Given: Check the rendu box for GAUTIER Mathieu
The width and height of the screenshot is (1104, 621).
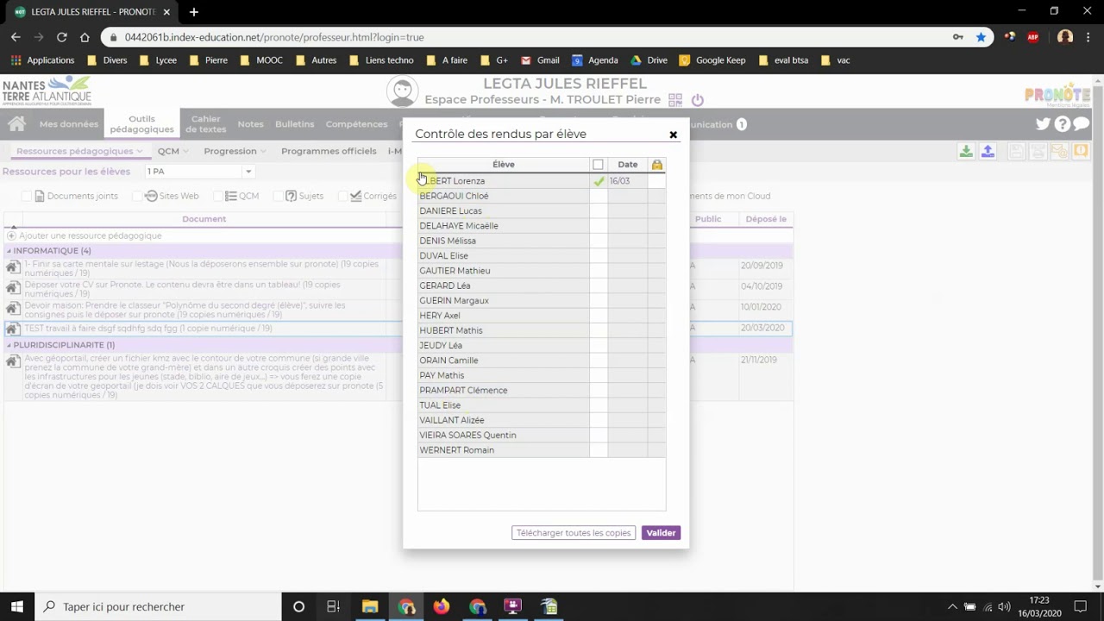Looking at the screenshot, I should [599, 271].
